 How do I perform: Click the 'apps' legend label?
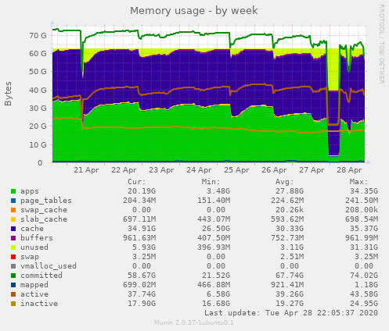30,191
